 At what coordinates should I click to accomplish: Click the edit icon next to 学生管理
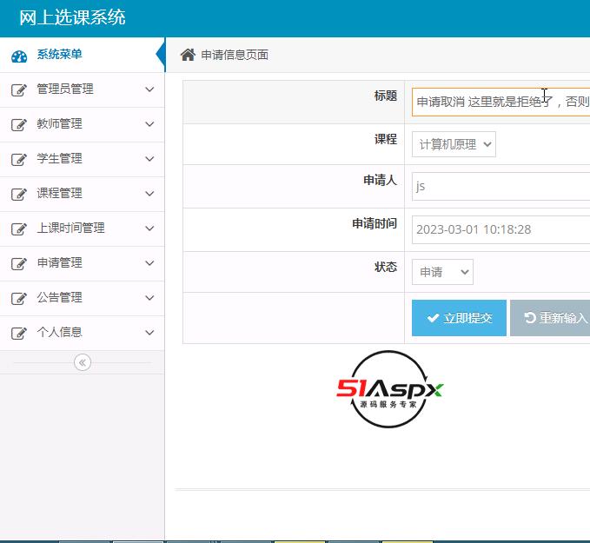pyautogui.click(x=19, y=159)
